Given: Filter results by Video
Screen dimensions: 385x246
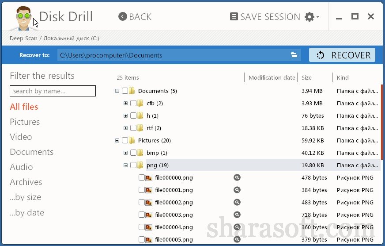Looking at the screenshot, I should (21, 137).
